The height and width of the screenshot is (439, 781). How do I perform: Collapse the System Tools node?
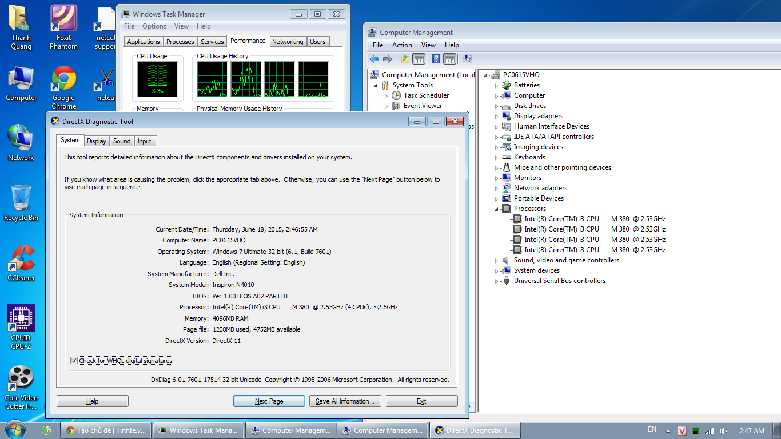click(376, 86)
